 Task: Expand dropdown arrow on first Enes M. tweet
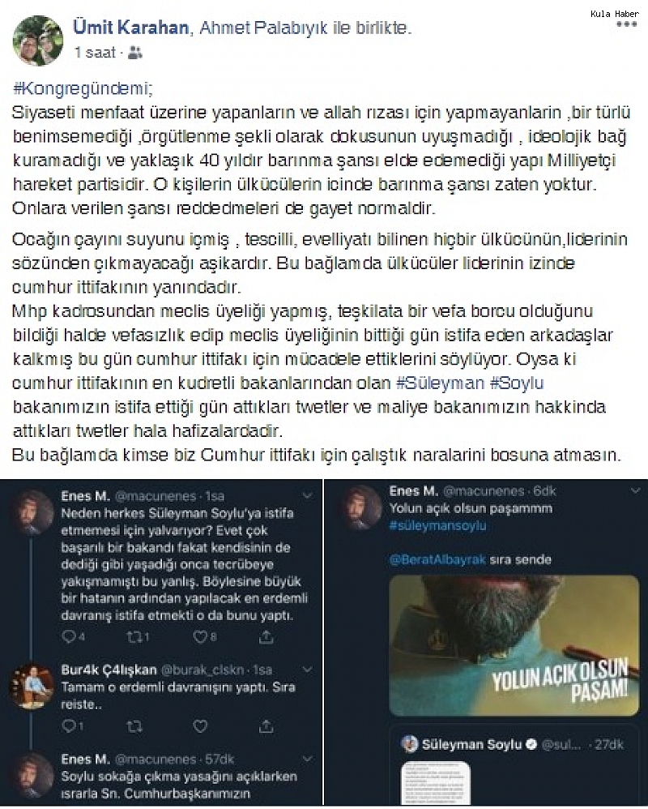307,496
